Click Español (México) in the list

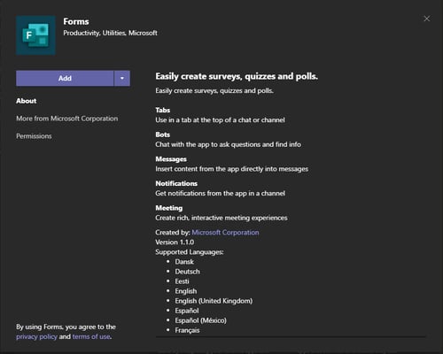point(200,320)
